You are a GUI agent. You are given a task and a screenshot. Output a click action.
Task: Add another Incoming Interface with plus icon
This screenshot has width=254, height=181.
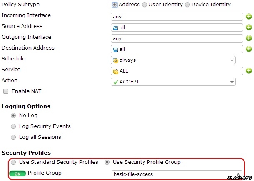pyautogui.click(x=249, y=17)
